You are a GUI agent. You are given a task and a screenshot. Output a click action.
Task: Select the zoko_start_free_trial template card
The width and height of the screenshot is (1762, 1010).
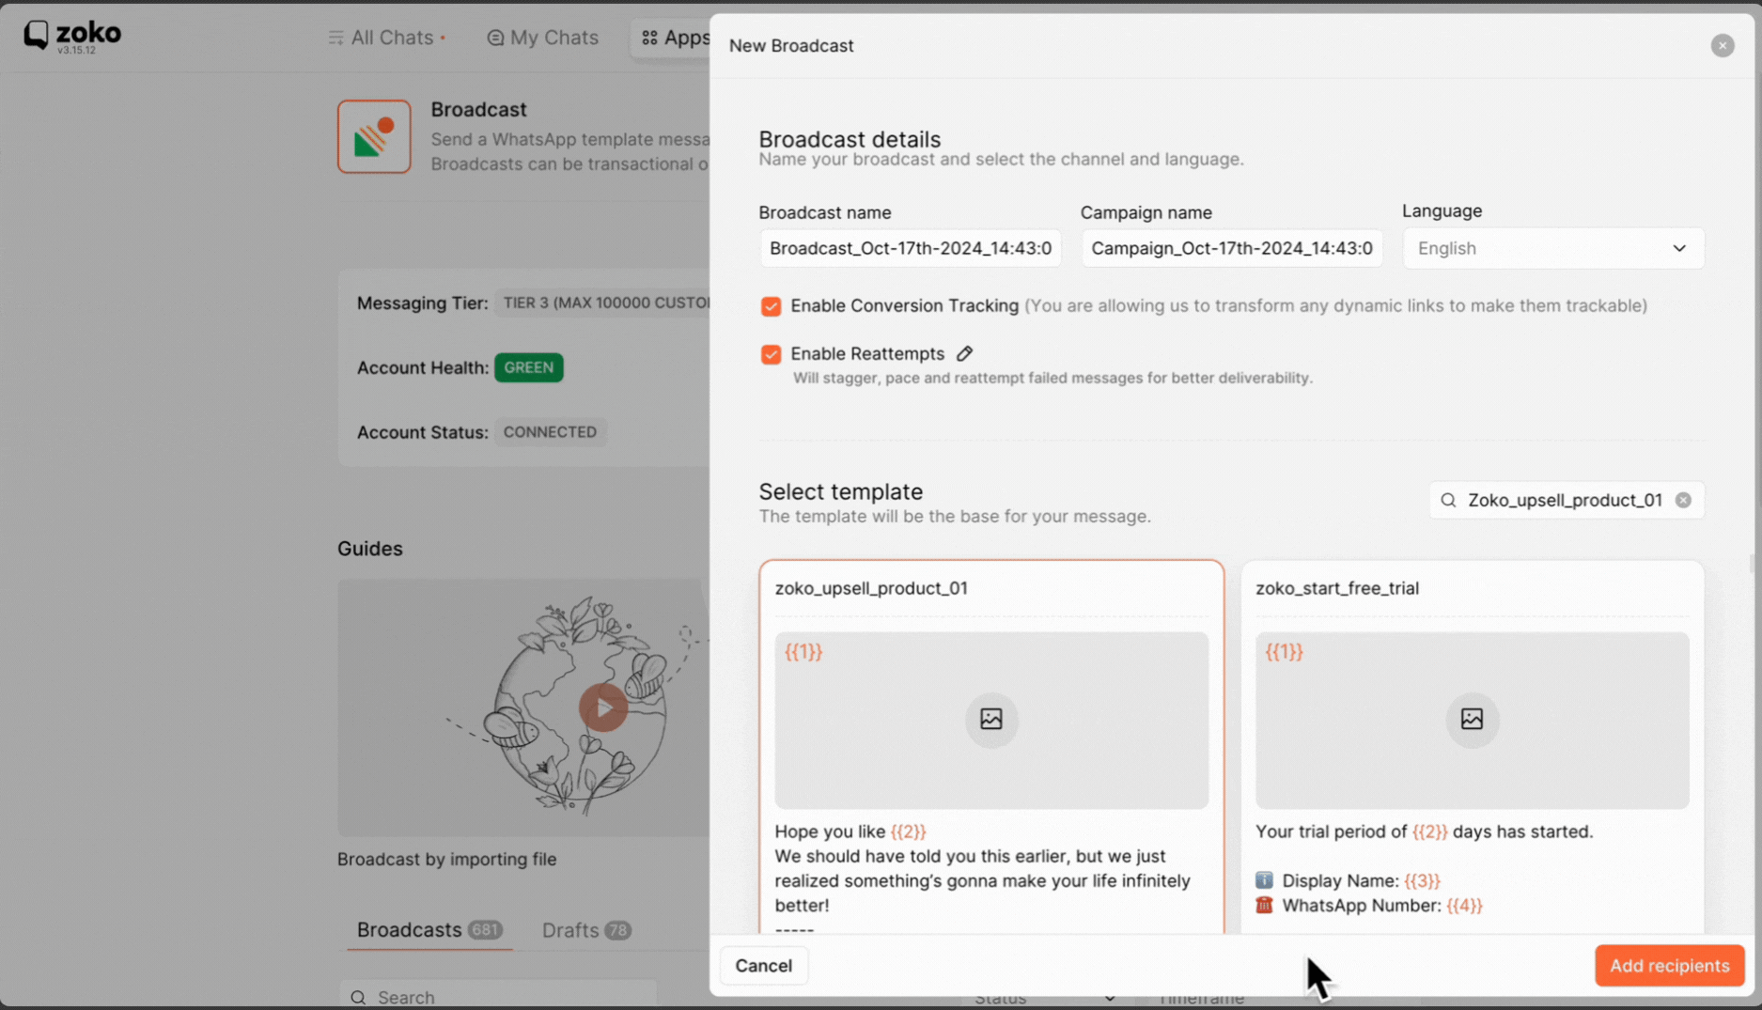click(x=1472, y=748)
